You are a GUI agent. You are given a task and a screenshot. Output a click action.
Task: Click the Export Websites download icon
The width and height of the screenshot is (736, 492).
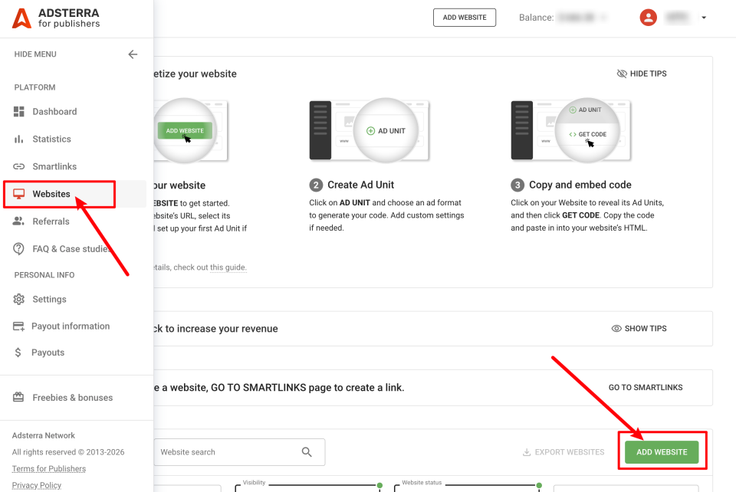coord(527,452)
